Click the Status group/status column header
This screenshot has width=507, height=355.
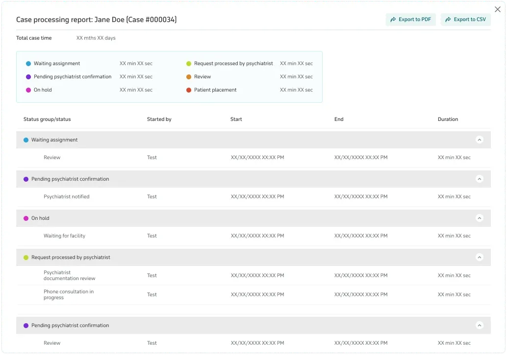(x=47, y=119)
